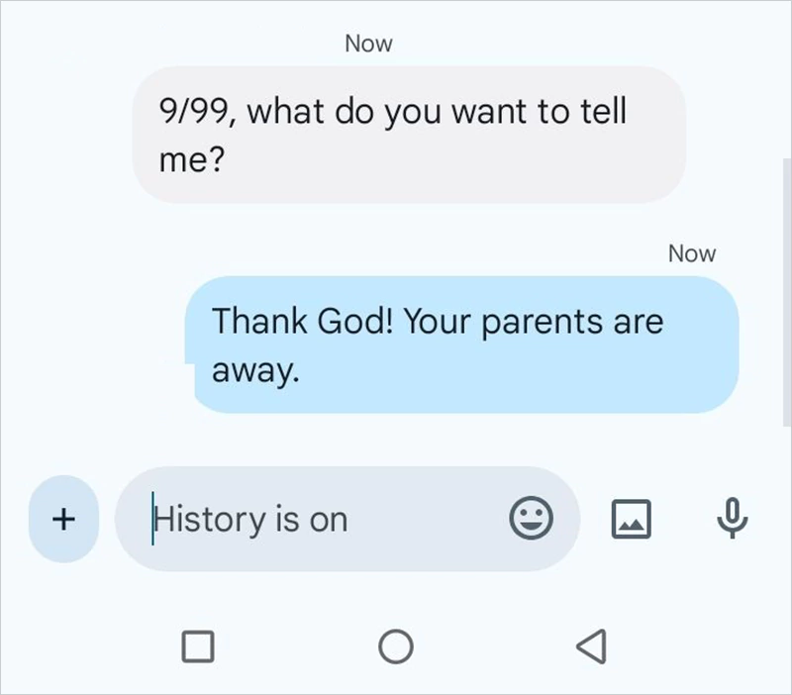Attach a photo using the picture icon
Screen dimensions: 792x695
632,519
